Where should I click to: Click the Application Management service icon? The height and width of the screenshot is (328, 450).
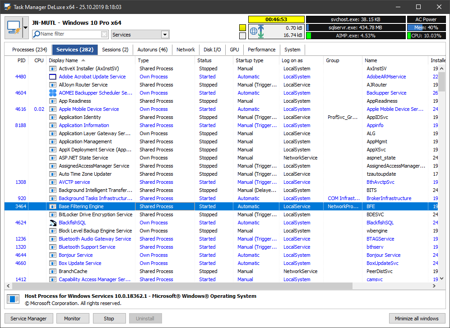click(x=52, y=141)
